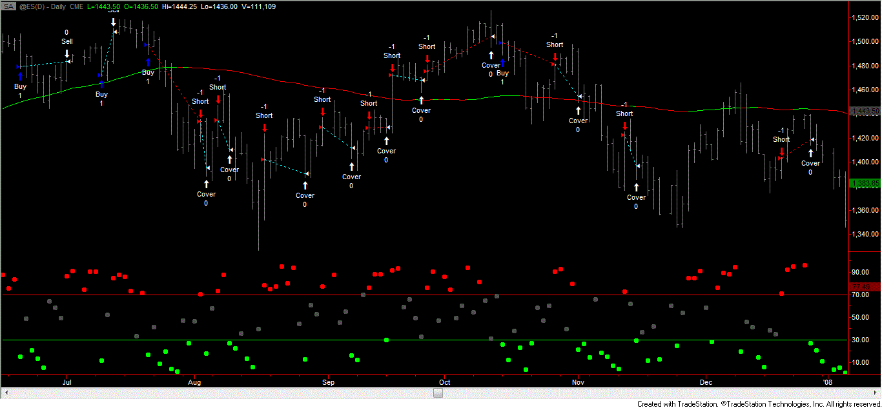Click the first Buy 1 arrow in June

(20, 76)
